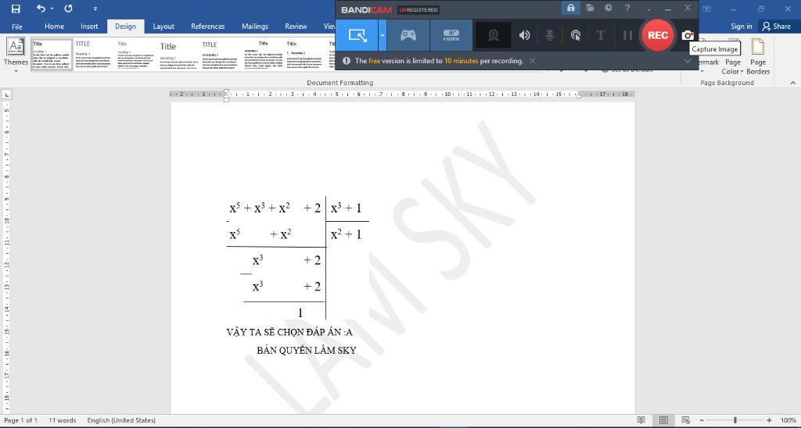Undo the last action in Word
Viewport: 801px width, 428px height.
click(x=41, y=9)
